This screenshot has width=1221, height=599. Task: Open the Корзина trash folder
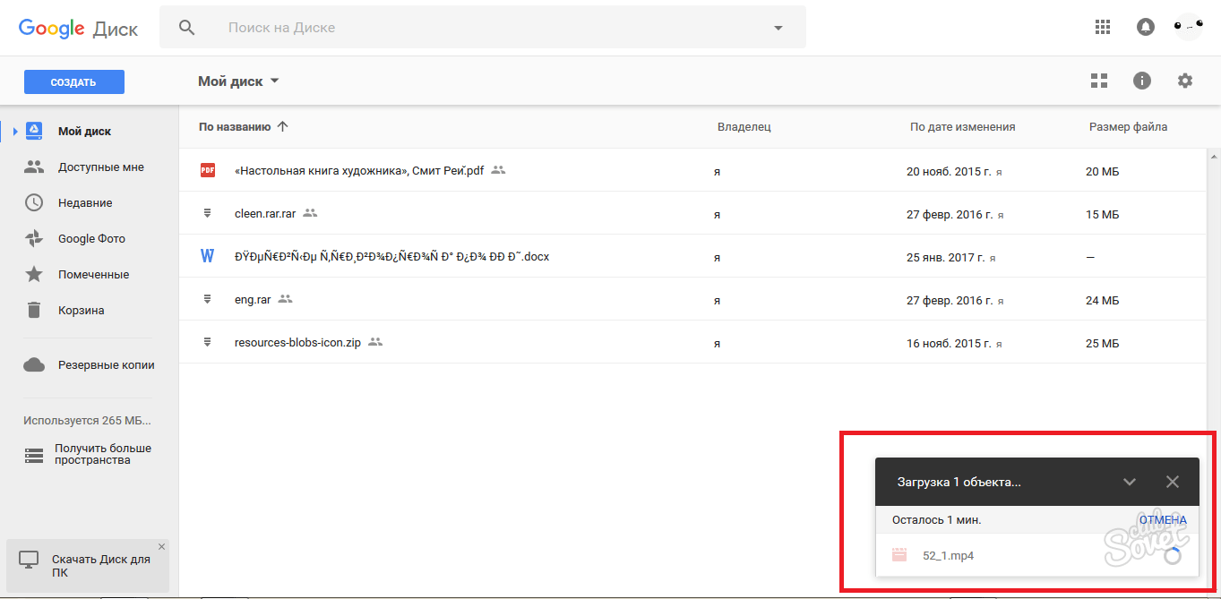click(81, 311)
